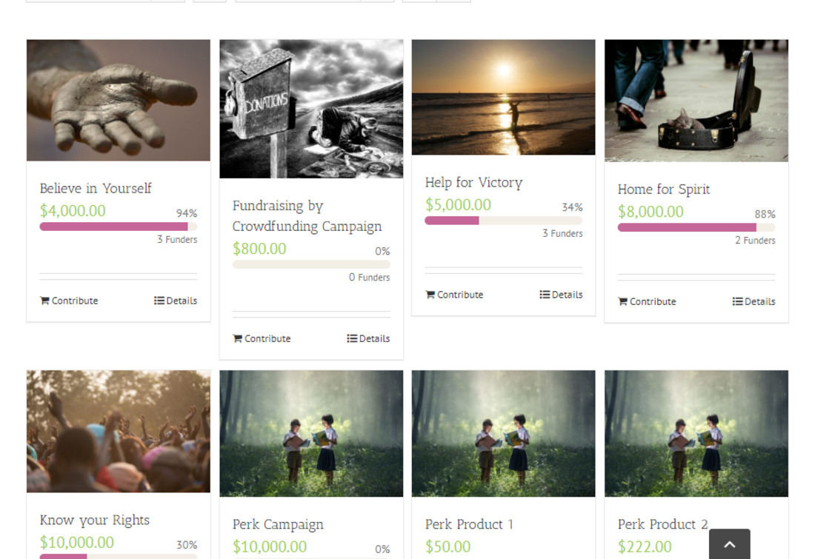The height and width of the screenshot is (559, 815).
Task: Click the Details list icon on Fundraising by Crowdfunding Campaign
Action: (351, 338)
